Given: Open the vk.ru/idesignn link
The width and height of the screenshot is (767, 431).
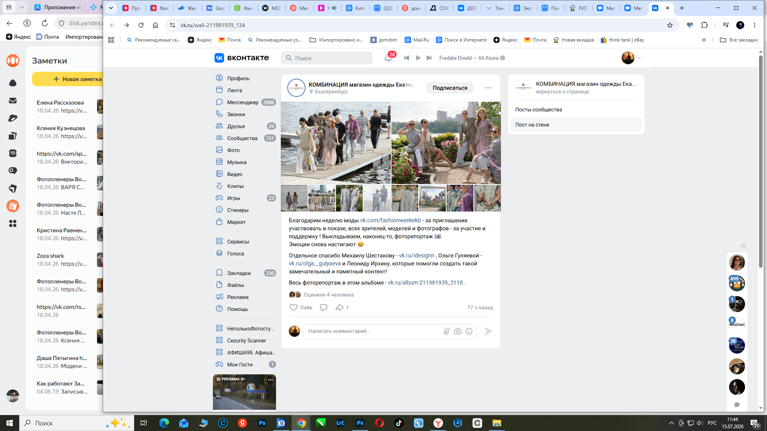Looking at the screenshot, I should [417, 255].
